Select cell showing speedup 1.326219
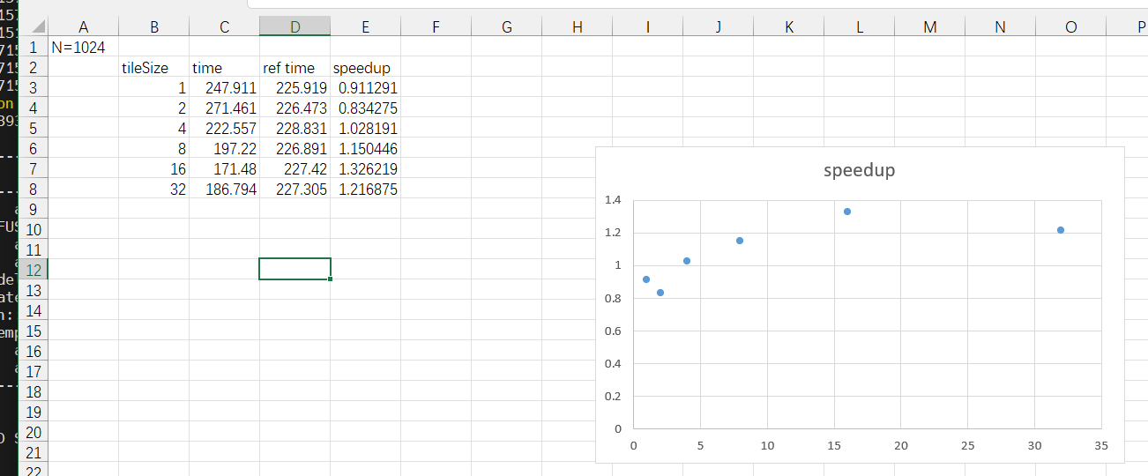This screenshot has width=1148, height=476. coord(366,169)
